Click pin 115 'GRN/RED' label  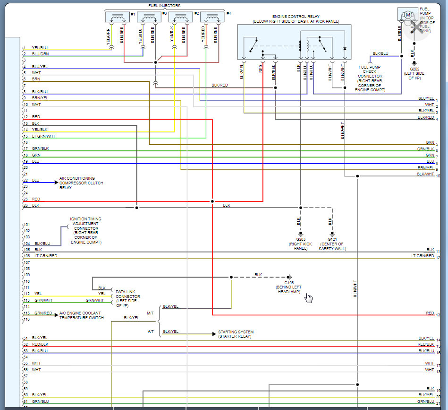[43, 313]
